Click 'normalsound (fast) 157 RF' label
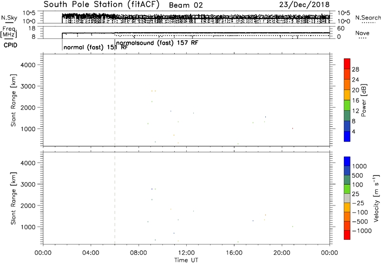 (x=157, y=43)
